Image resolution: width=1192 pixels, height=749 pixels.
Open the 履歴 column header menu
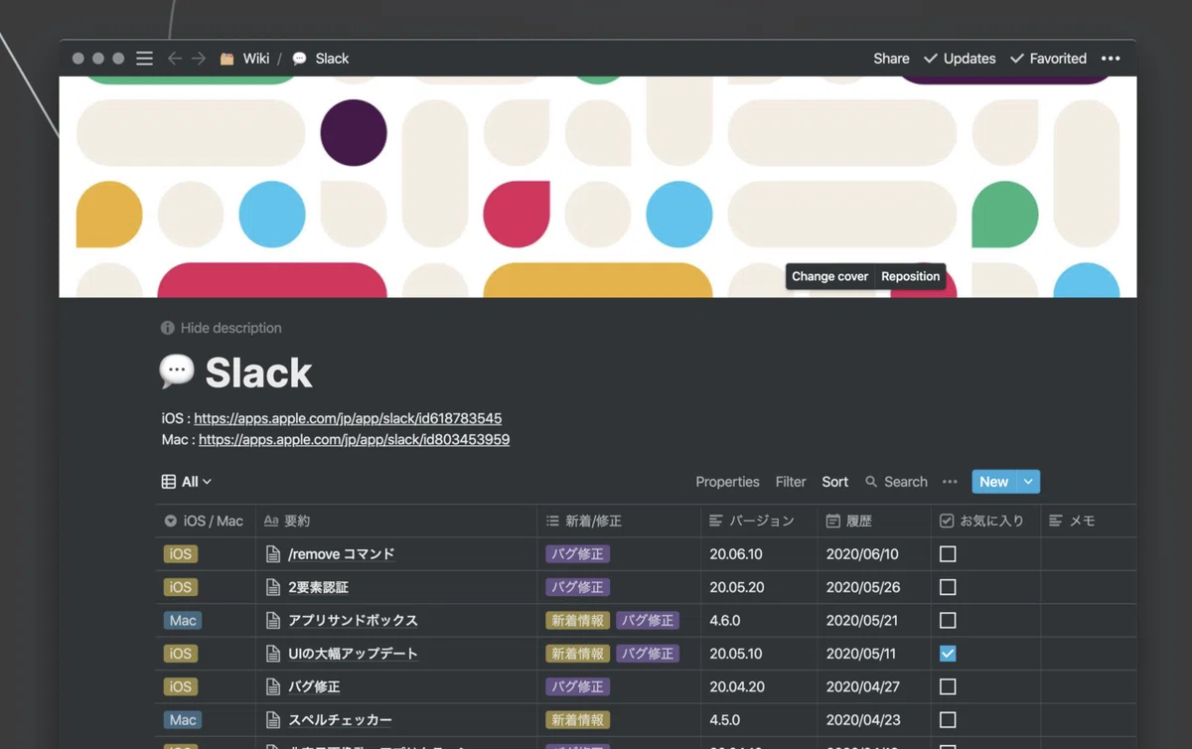pyautogui.click(x=874, y=521)
